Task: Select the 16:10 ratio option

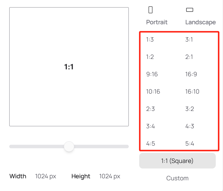Action: (x=192, y=92)
